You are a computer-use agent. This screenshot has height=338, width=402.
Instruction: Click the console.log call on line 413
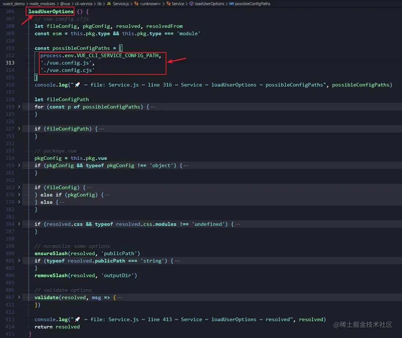click(180, 319)
